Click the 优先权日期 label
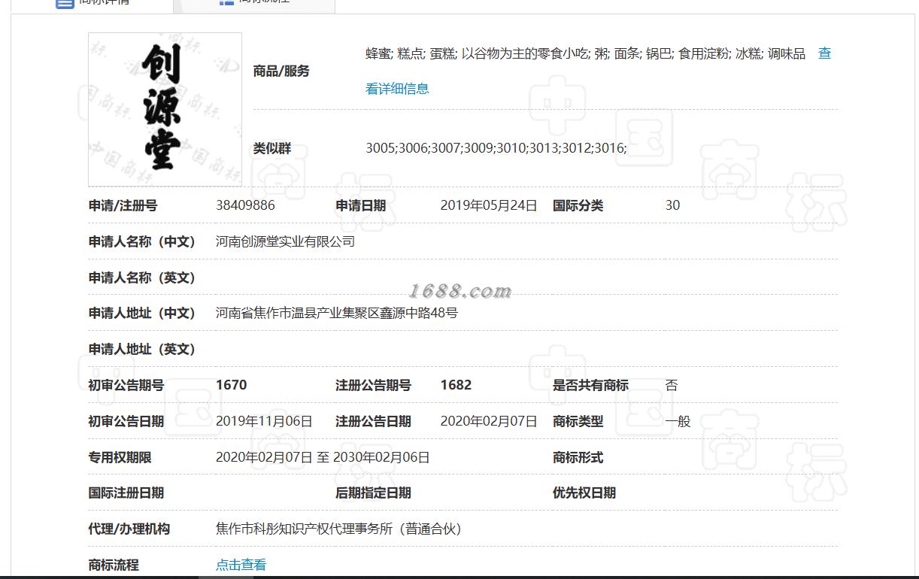 click(x=584, y=493)
